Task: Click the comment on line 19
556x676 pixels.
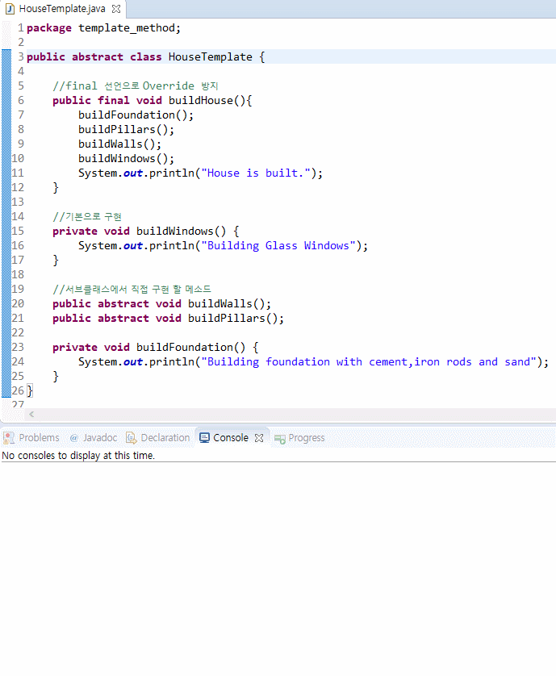Action: (x=132, y=290)
